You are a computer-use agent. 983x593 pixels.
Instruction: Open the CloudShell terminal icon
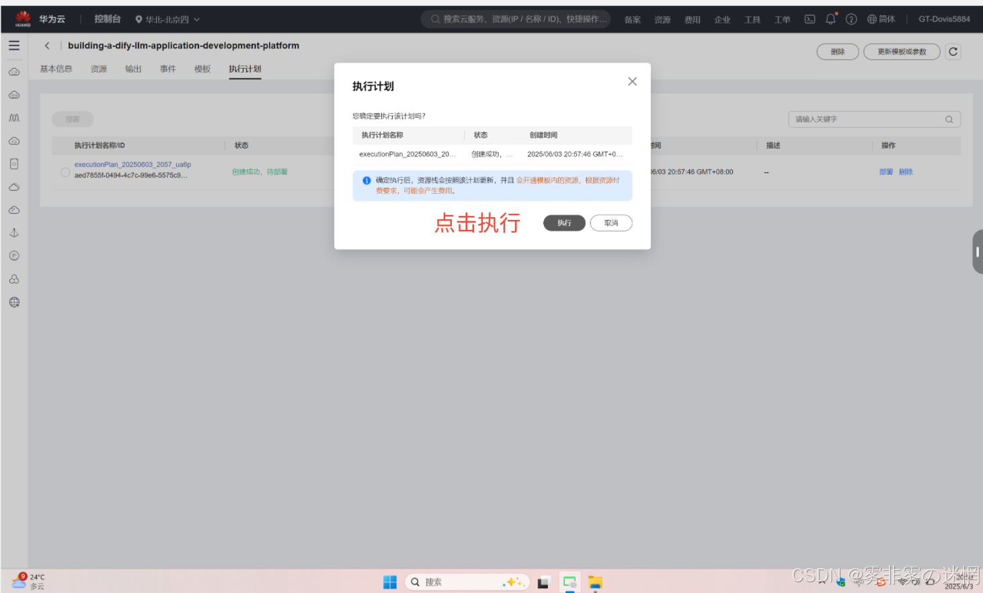(810, 19)
